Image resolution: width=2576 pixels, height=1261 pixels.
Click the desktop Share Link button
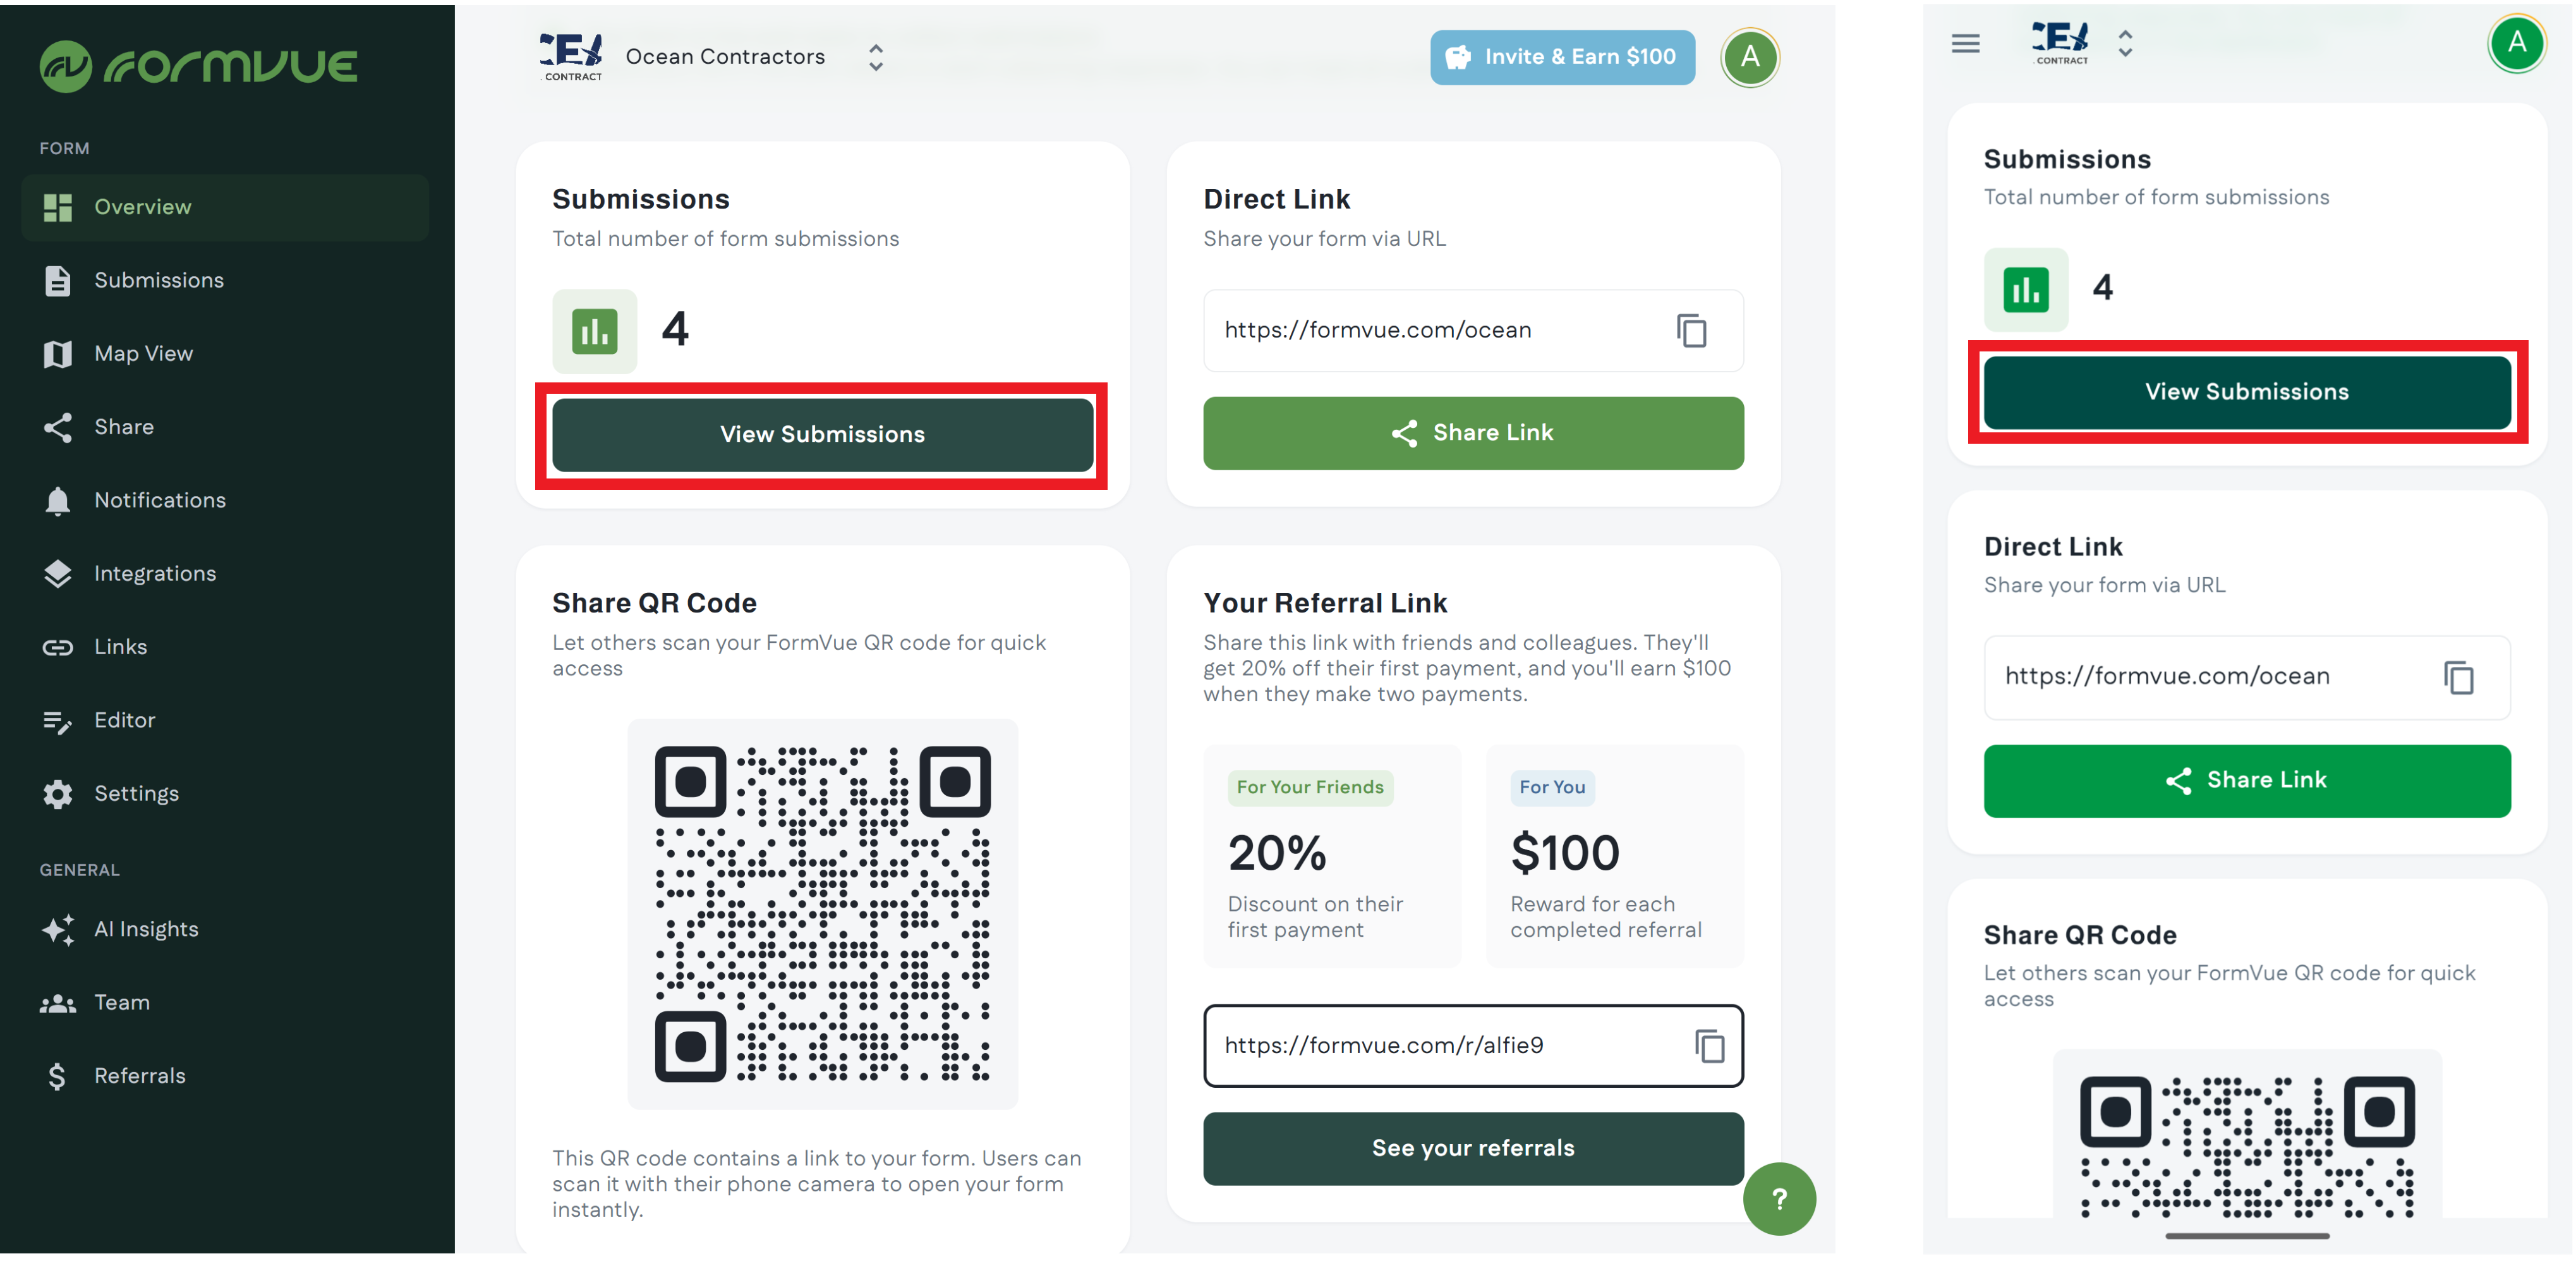1473,433
